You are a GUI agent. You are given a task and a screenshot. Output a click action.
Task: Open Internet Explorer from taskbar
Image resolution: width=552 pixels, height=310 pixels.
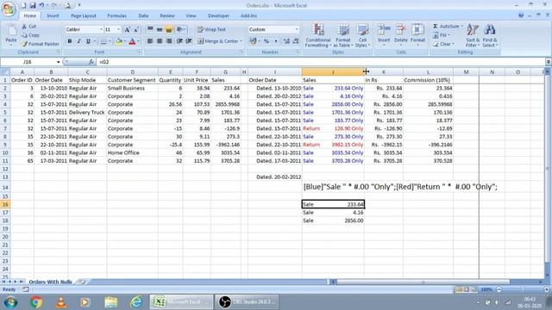(x=136, y=302)
